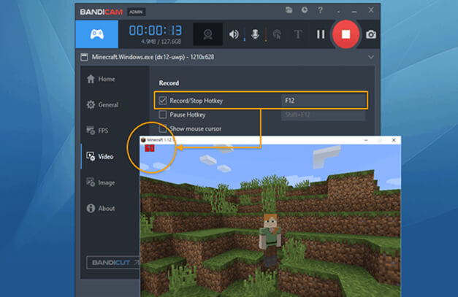Select the Video settings section

(x=100, y=156)
